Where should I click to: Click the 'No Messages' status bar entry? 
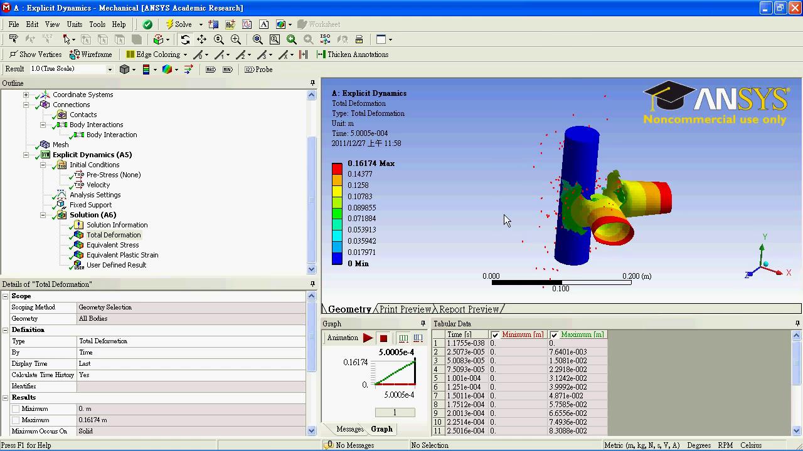(355, 445)
